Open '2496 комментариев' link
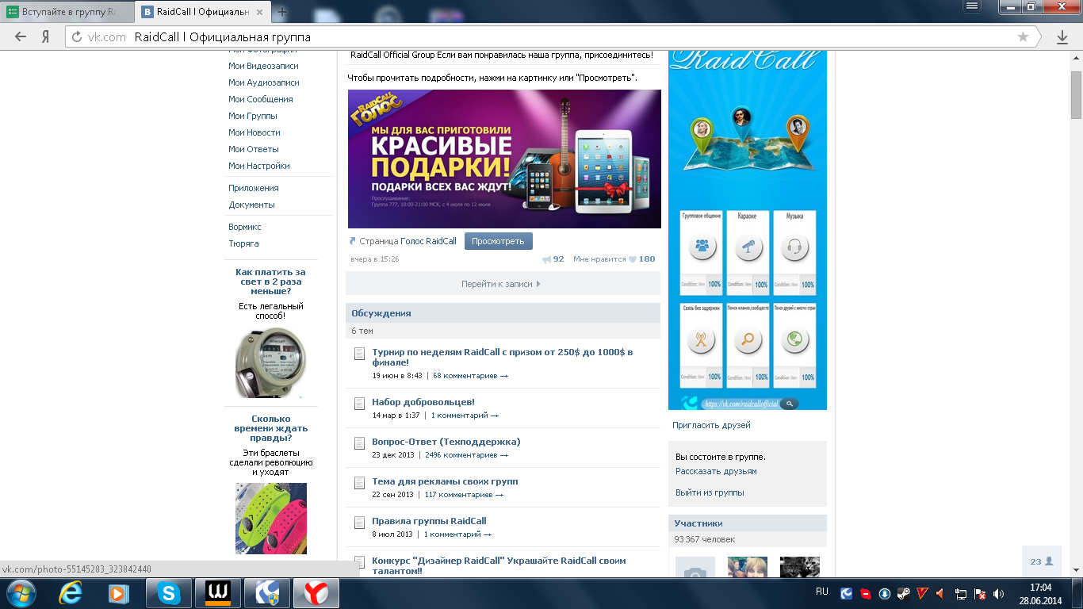The width and height of the screenshot is (1083, 609). 466,455
